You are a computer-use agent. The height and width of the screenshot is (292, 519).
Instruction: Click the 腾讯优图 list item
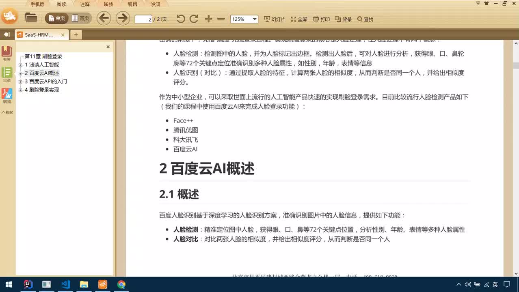point(186,130)
